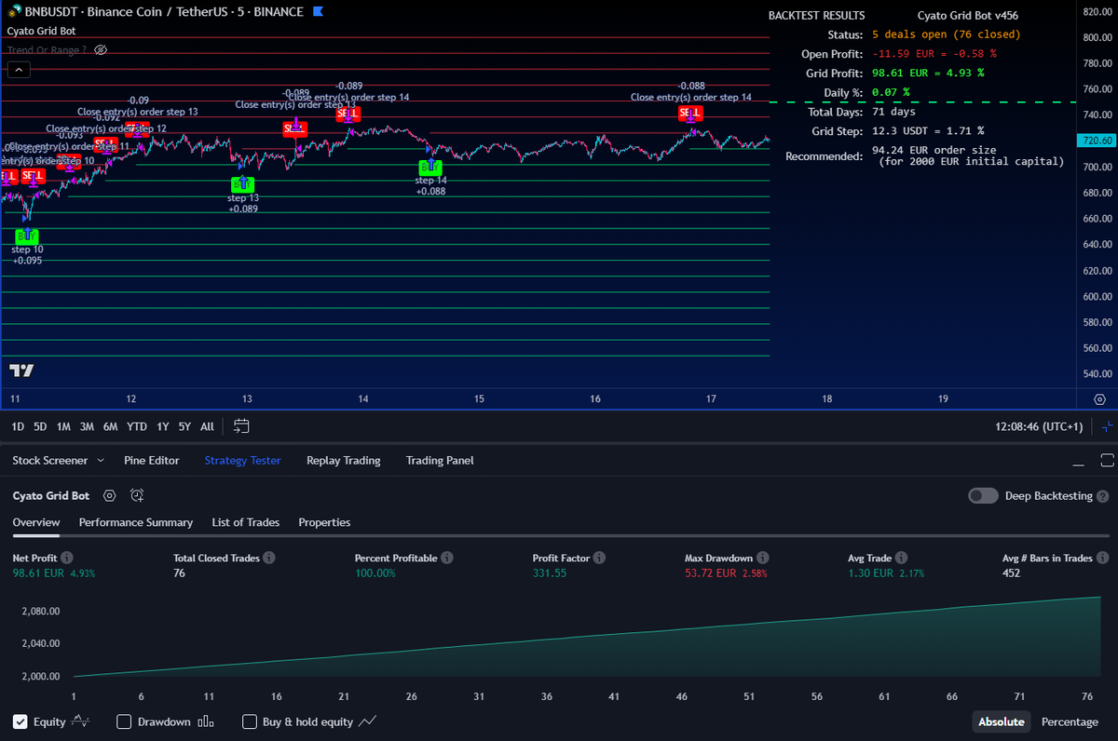Image resolution: width=1118 pixels, height=741 pixels.
Task: Switch to List of Trades tab
Action: [246, 522]
